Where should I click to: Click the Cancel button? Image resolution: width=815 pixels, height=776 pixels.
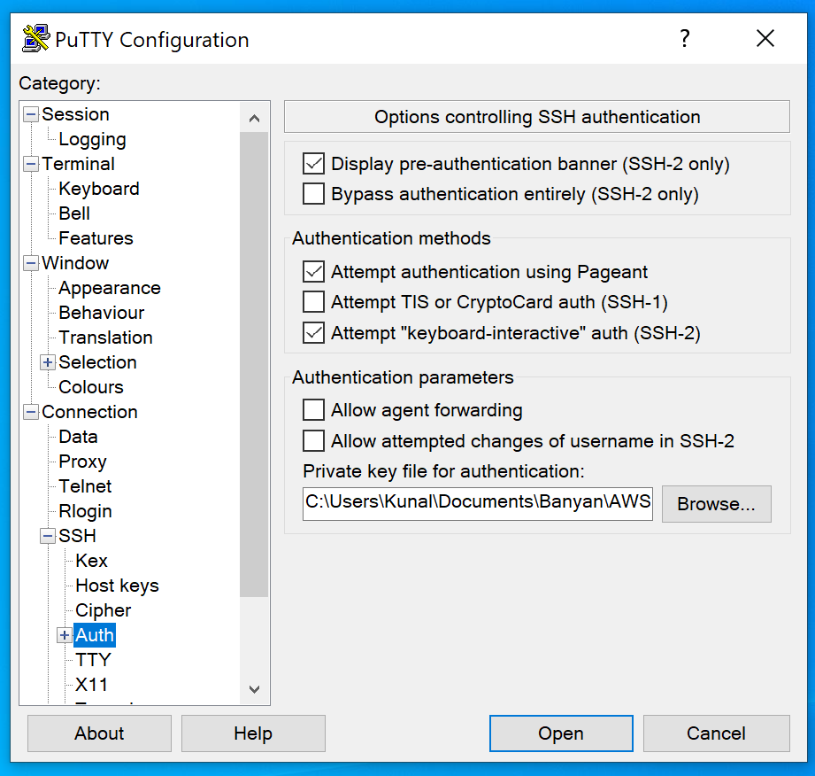click(x=716, y=733)
